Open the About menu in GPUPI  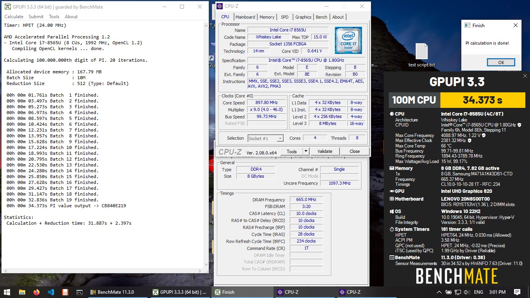pyautogui.click(x=71, y=17)
